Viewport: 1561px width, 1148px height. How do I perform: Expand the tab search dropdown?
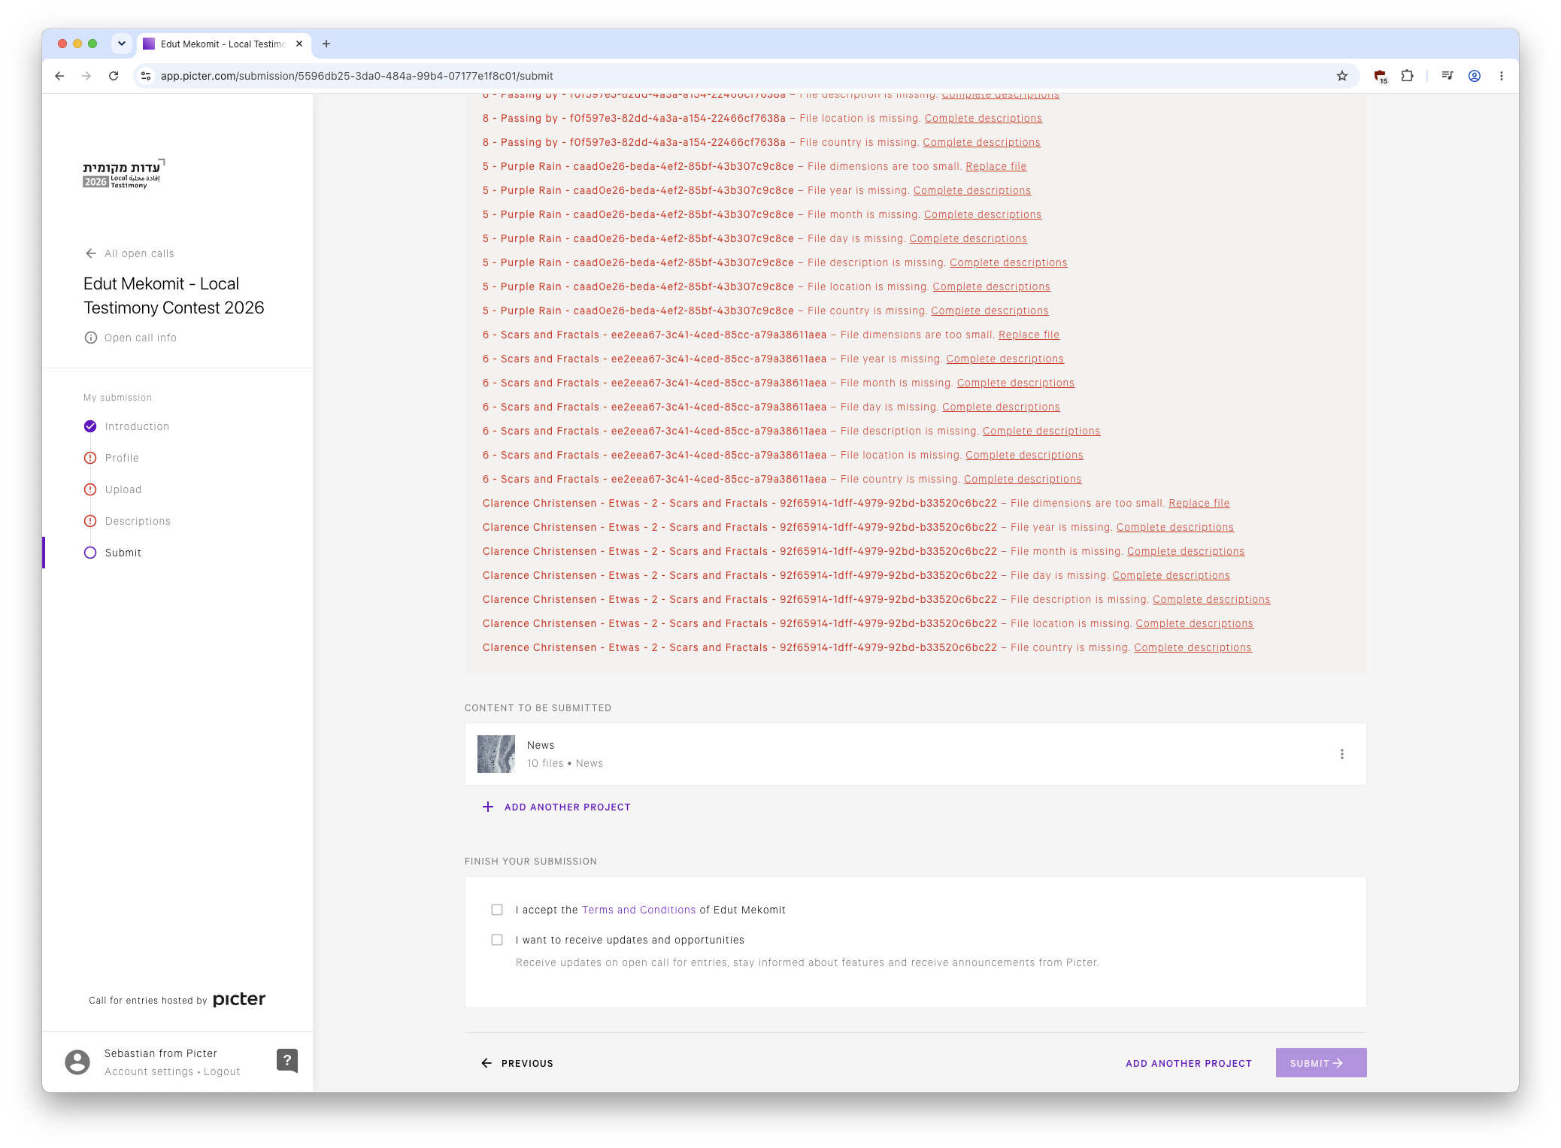coord(122,44)
